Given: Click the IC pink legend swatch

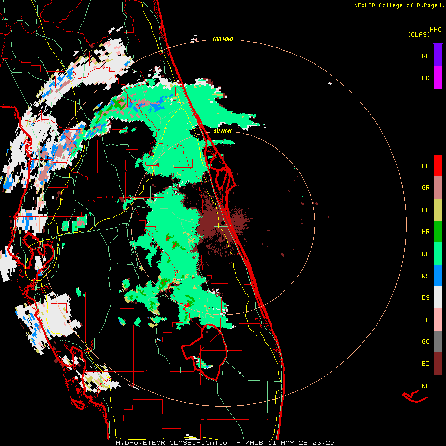Looking at the screenshot, I should [438, 320].
